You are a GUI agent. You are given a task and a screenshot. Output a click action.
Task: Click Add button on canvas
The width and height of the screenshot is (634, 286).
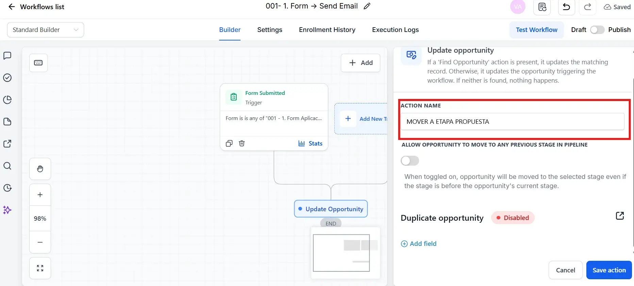pos(361,63)
